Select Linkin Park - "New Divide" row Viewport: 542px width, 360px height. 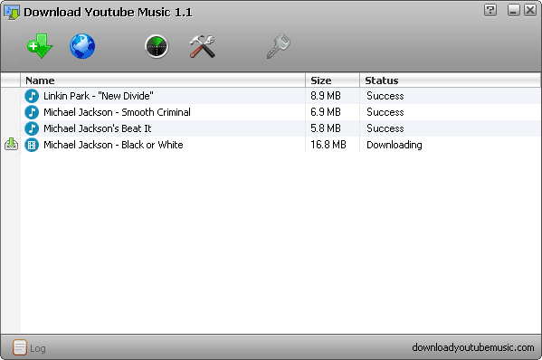click(281, 96)
